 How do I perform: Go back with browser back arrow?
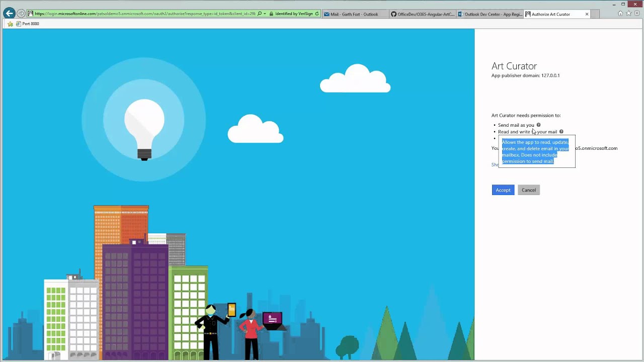click(9, 14)
